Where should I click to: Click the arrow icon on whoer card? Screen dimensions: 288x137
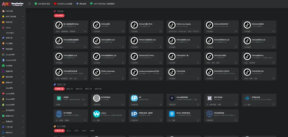tap(123, 120)
